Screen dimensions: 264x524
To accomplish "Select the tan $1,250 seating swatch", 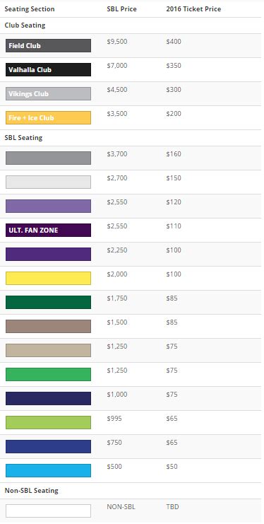I will (x=48, y=350).
